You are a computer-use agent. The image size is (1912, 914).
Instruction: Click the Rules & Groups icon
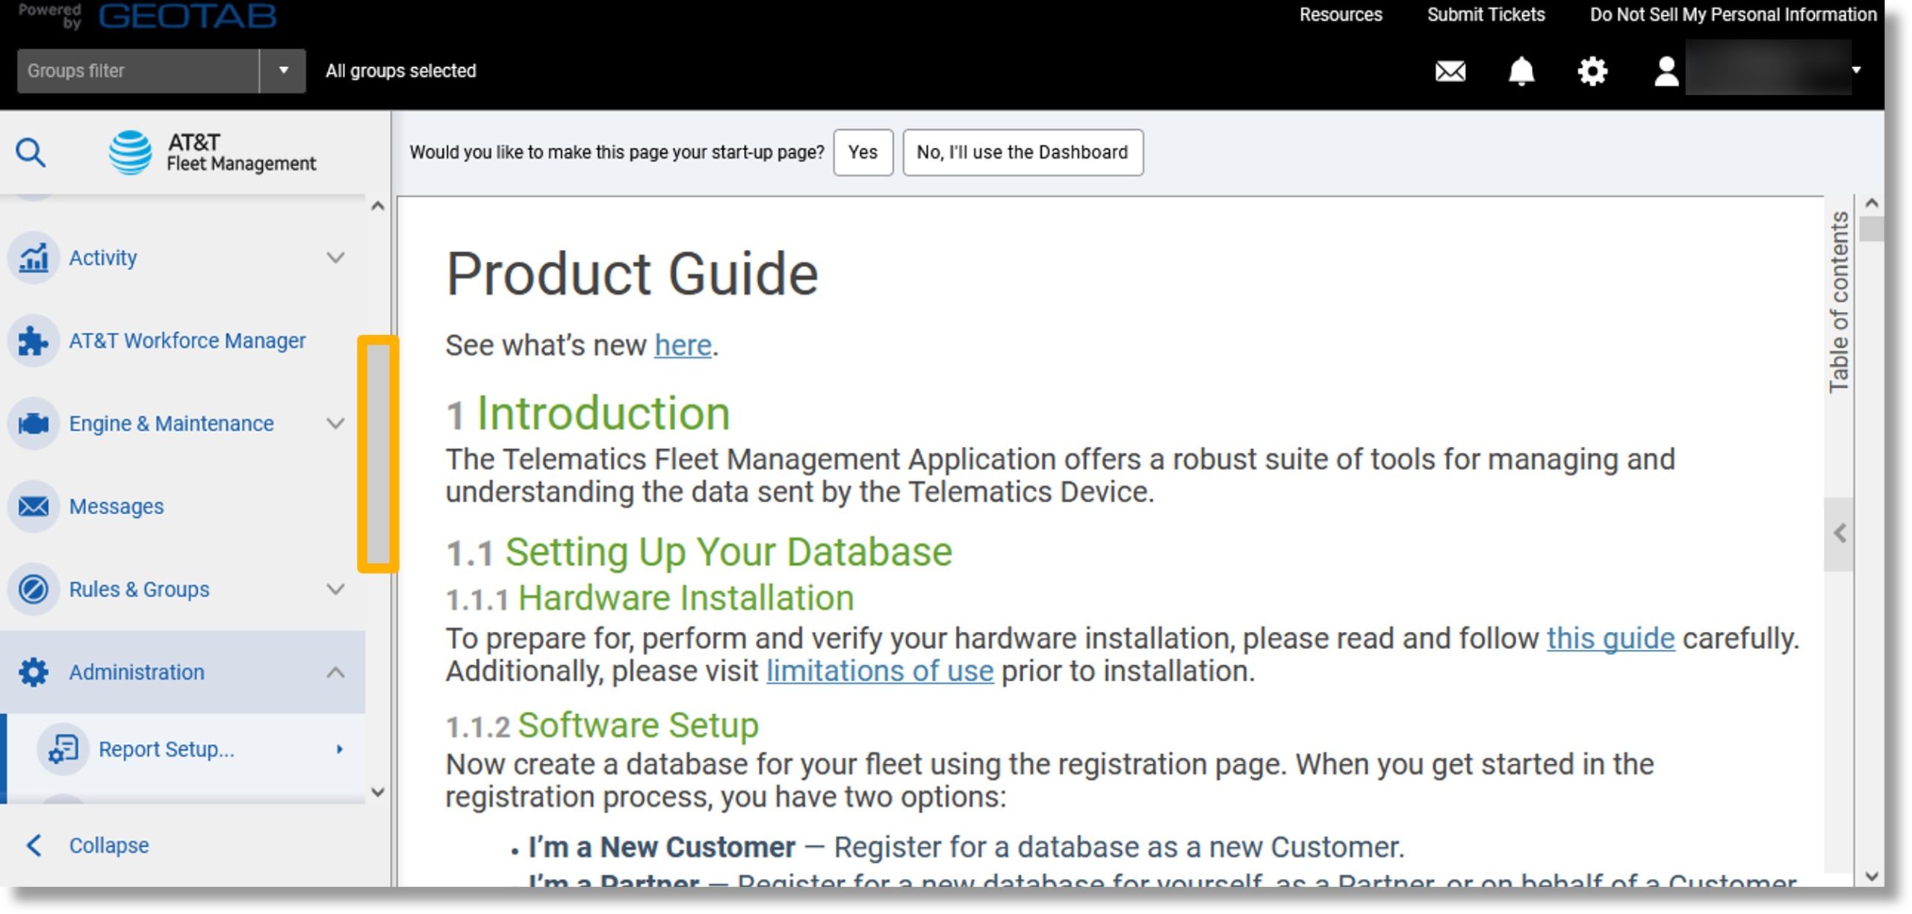33,589
